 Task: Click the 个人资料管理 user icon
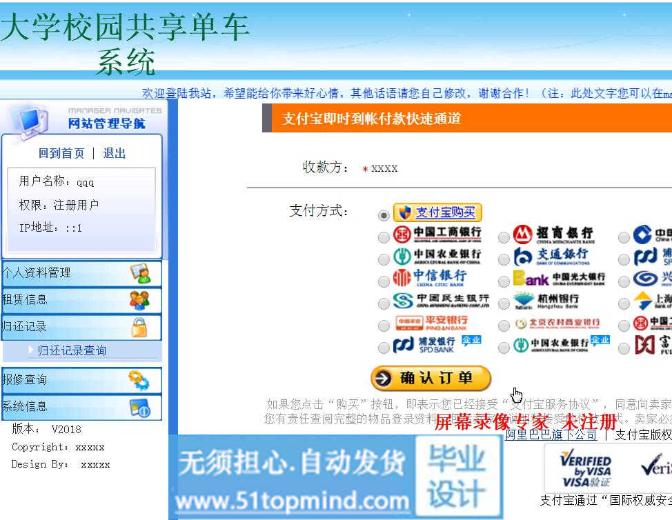(141, 273)
